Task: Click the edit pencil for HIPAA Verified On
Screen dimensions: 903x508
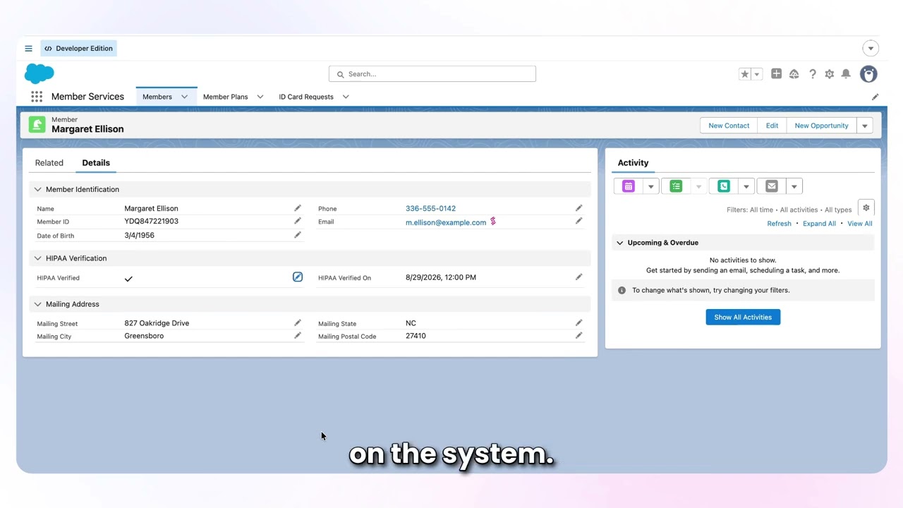Action: [578, 277]
